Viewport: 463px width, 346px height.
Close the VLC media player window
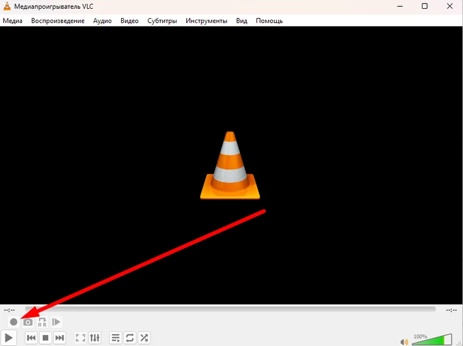pyautogui.click(x=449, y=6)
